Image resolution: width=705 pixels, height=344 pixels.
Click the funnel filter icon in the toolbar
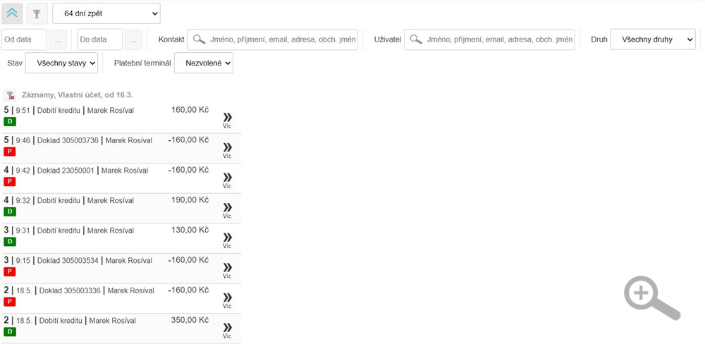(37, 13)
